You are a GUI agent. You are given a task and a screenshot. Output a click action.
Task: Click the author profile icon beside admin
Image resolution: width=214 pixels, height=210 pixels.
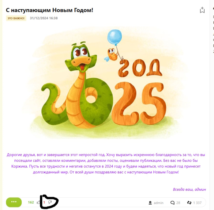[x=150, y=203]
